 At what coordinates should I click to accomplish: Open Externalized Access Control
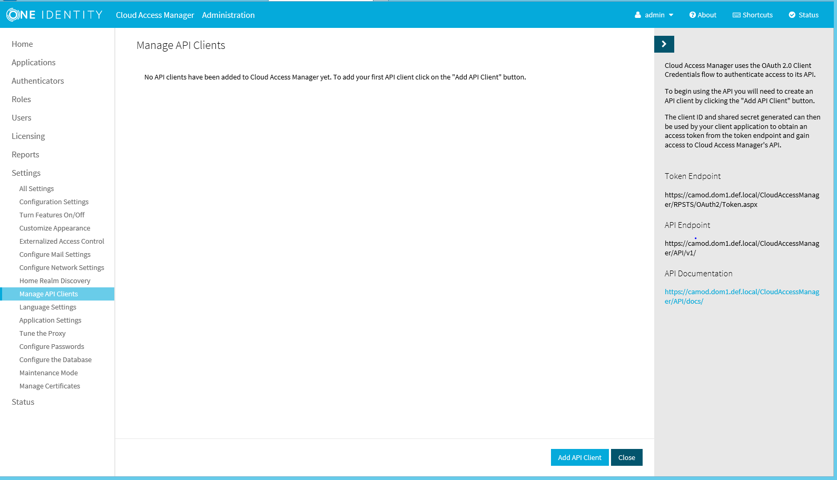62,242
